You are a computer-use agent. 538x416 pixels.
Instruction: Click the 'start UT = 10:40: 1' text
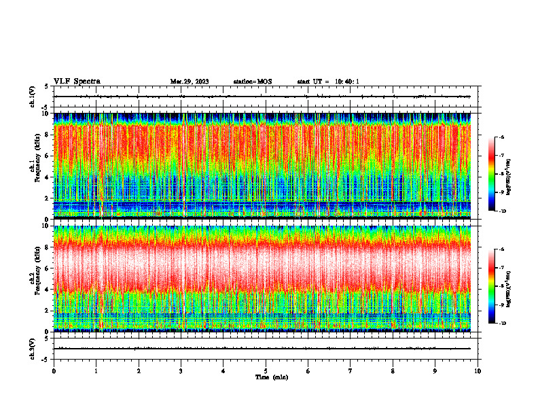pyautogui.click(x=328, y=82)
